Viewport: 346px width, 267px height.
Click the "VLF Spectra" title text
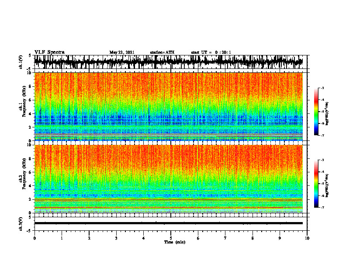(49, 52)
